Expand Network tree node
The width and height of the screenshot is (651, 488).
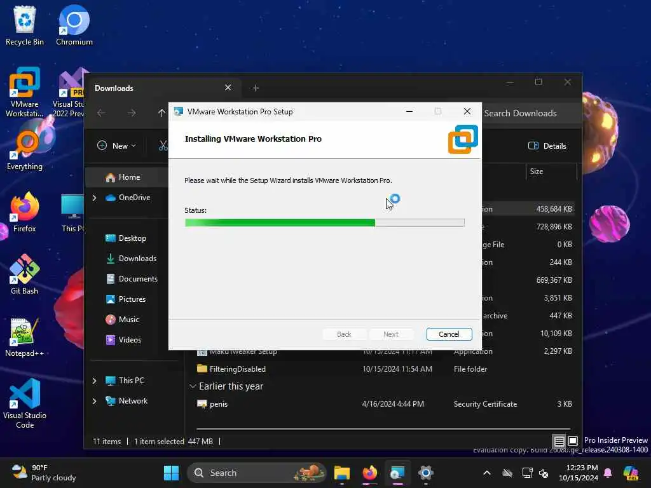tap(94, 401)
